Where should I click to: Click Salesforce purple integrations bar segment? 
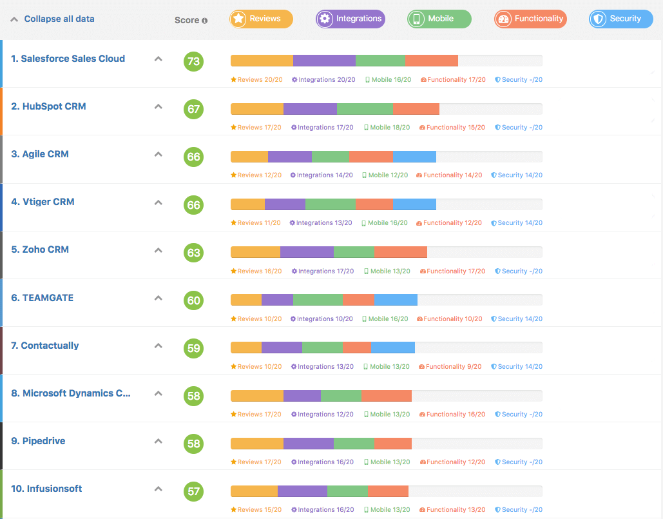[x=324, y=61]
